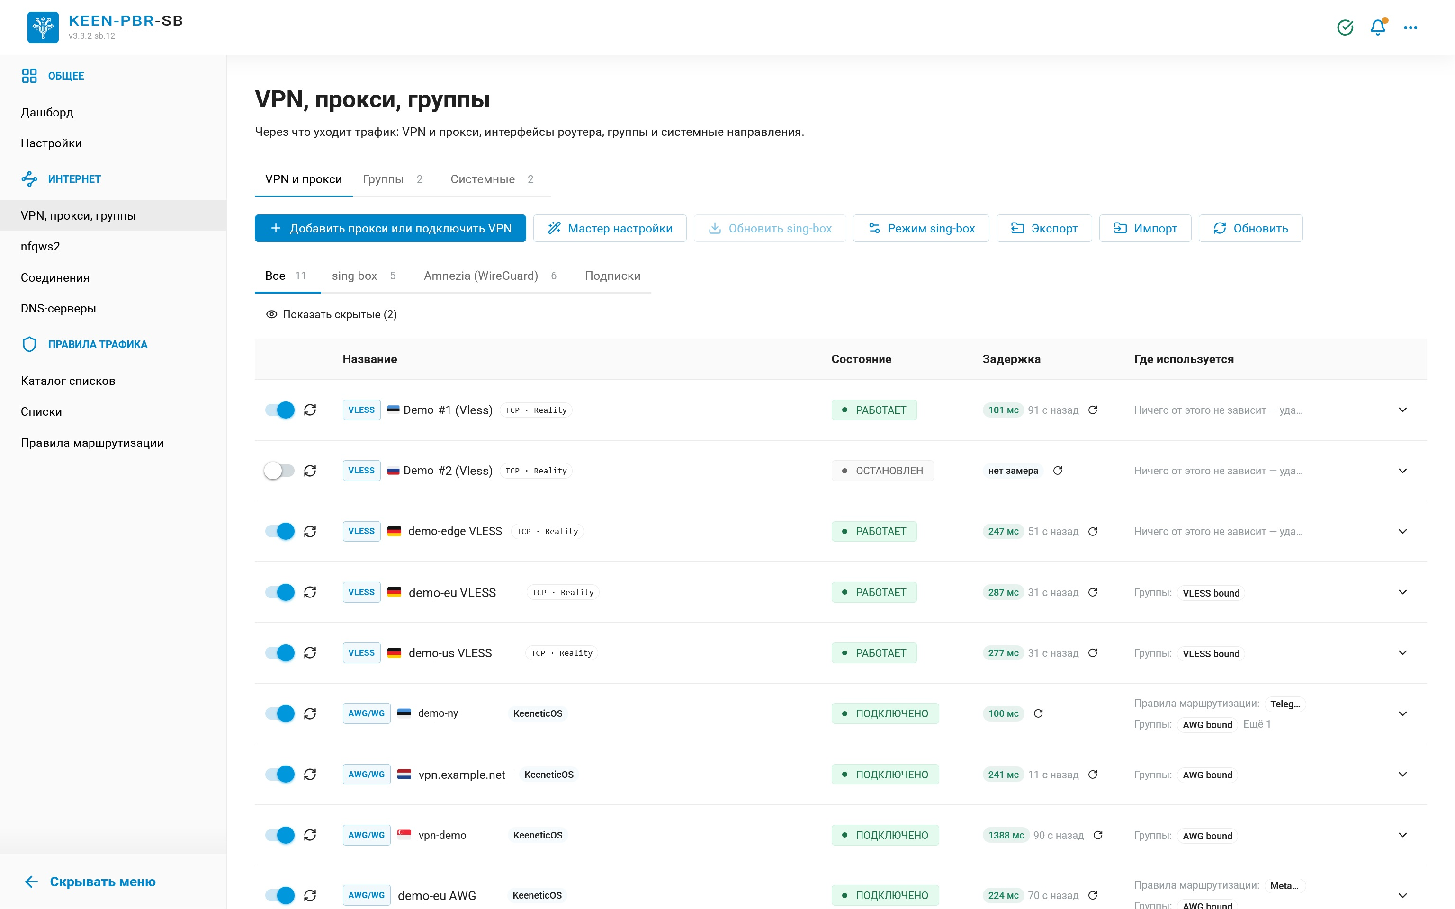Open the three-dot more menu in header

coord(1410,27)
